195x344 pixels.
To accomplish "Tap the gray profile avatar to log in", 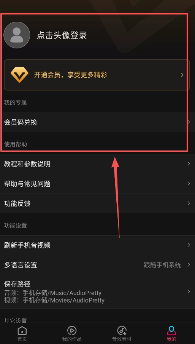I will point(17,35).
